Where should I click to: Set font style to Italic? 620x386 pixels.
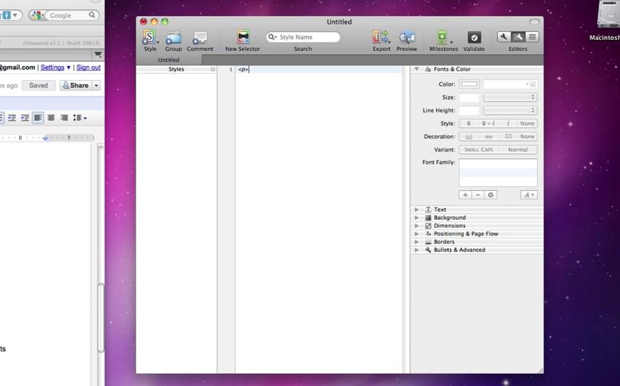508,123
